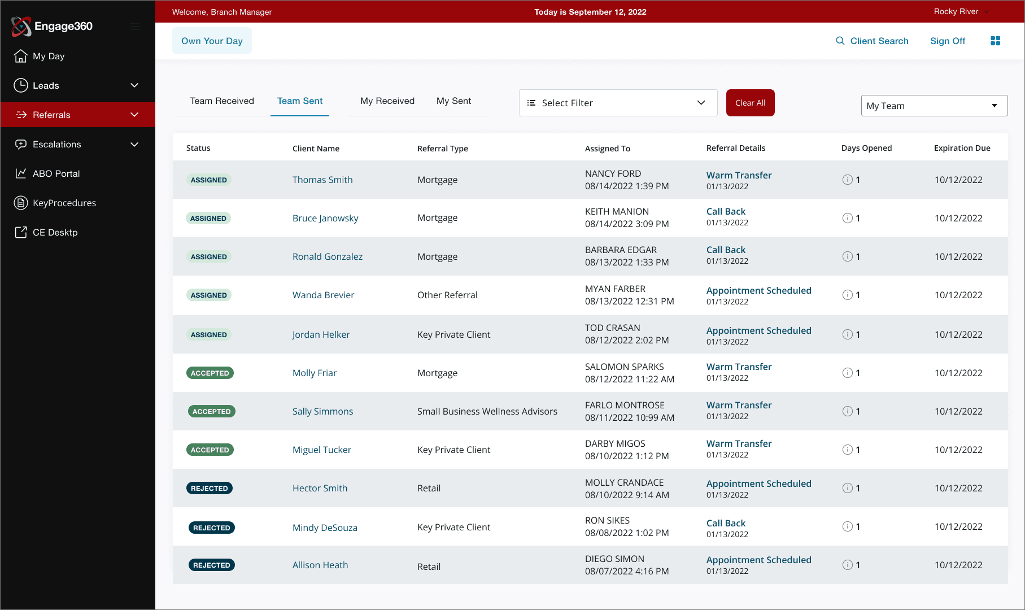Click the CE Desktp external link icon
The width and height of the screenshot is (1025, 610).
coord(21,232)
